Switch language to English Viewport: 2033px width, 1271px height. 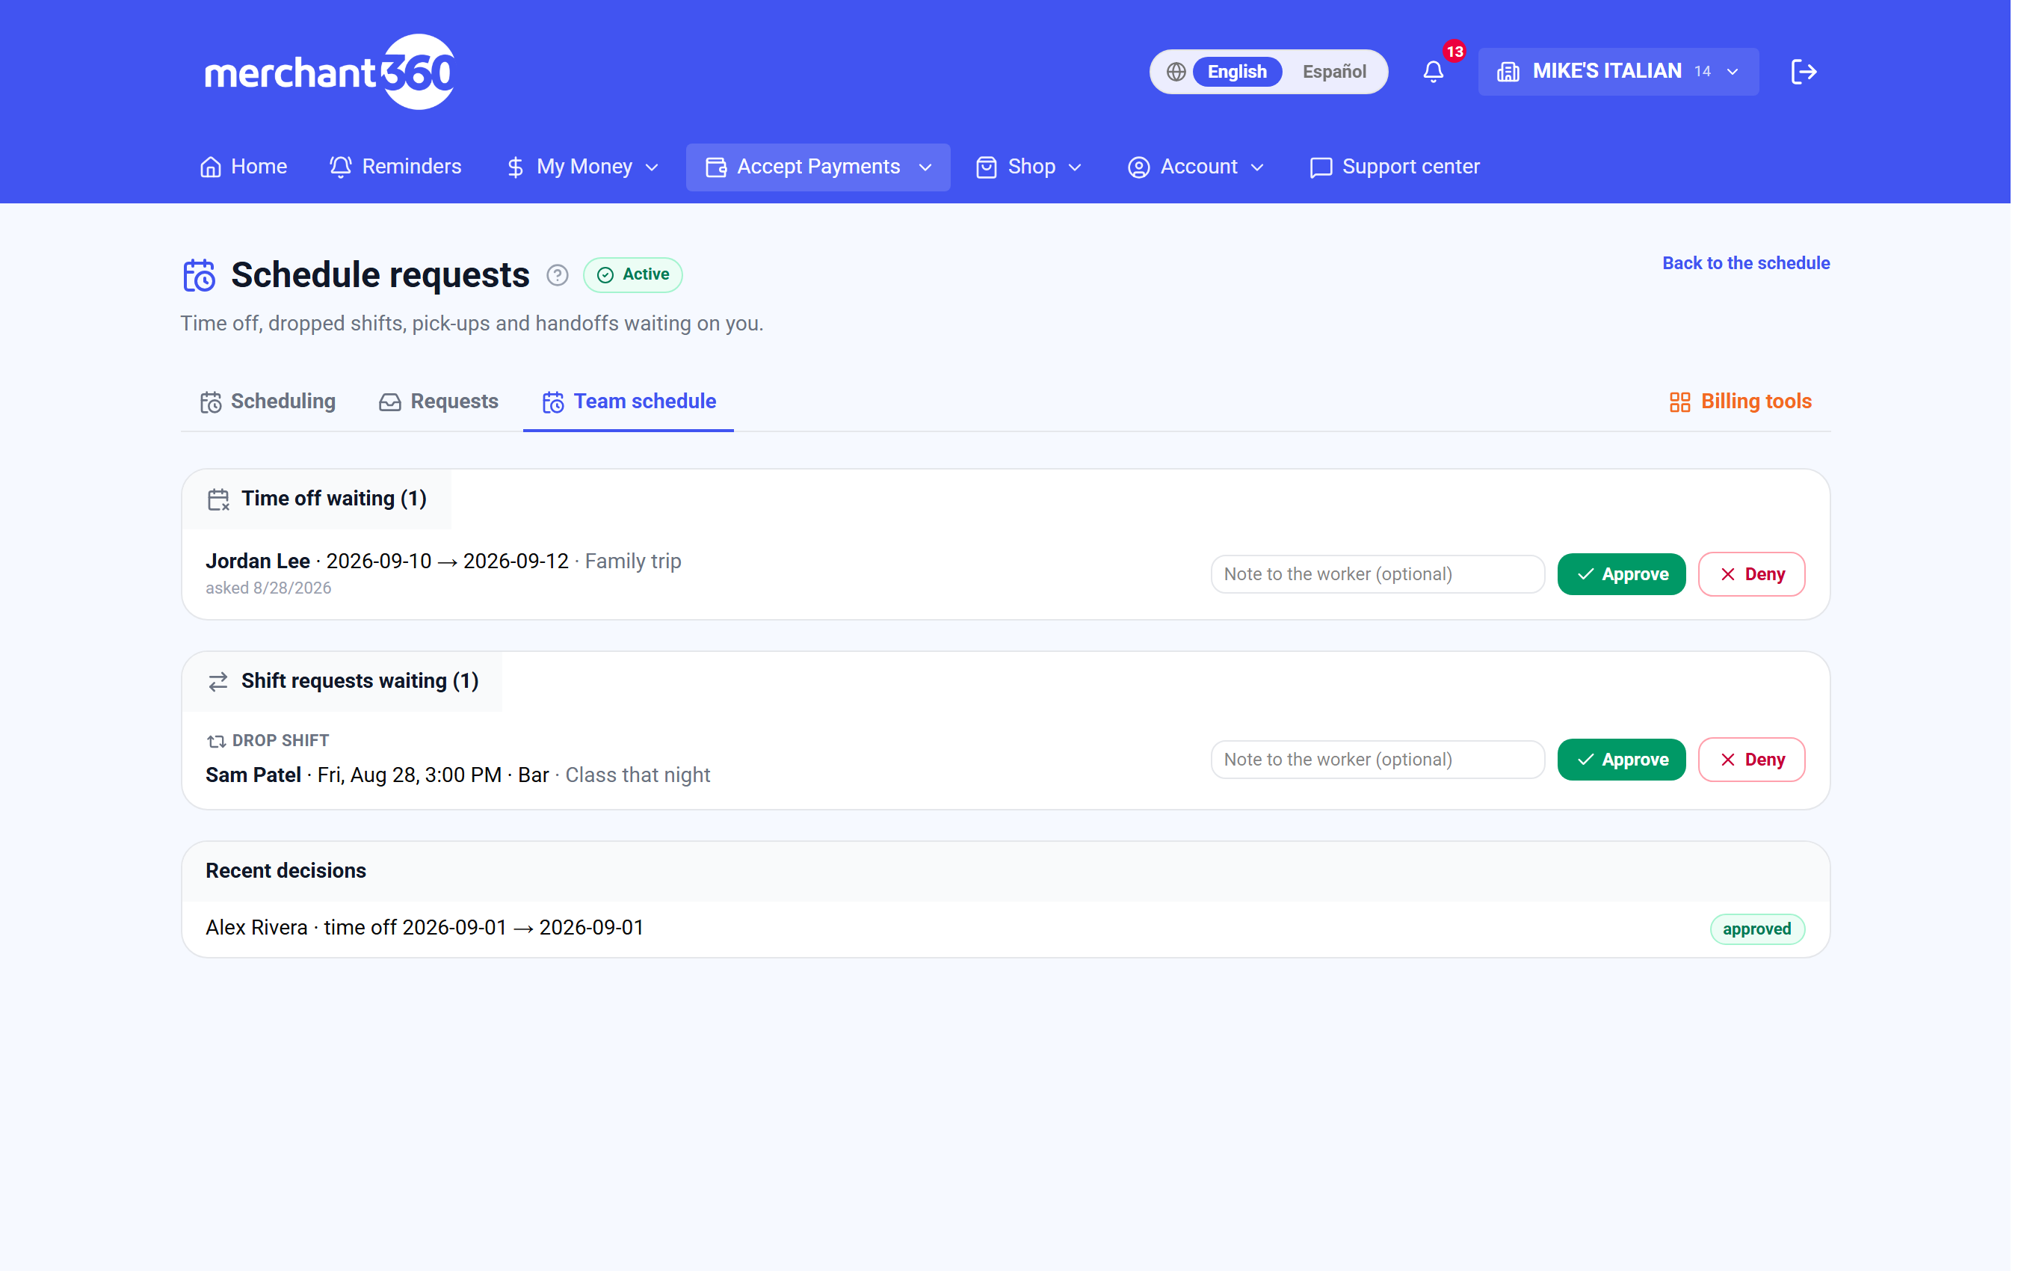pos(1236,73)
